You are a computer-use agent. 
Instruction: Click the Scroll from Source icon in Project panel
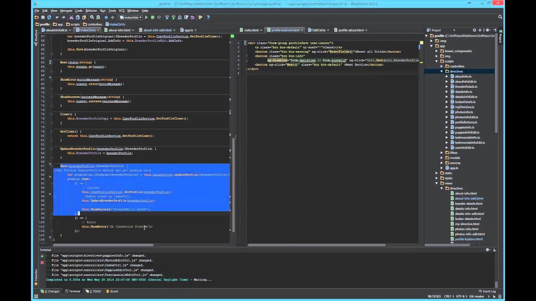(x=474, y=30)
